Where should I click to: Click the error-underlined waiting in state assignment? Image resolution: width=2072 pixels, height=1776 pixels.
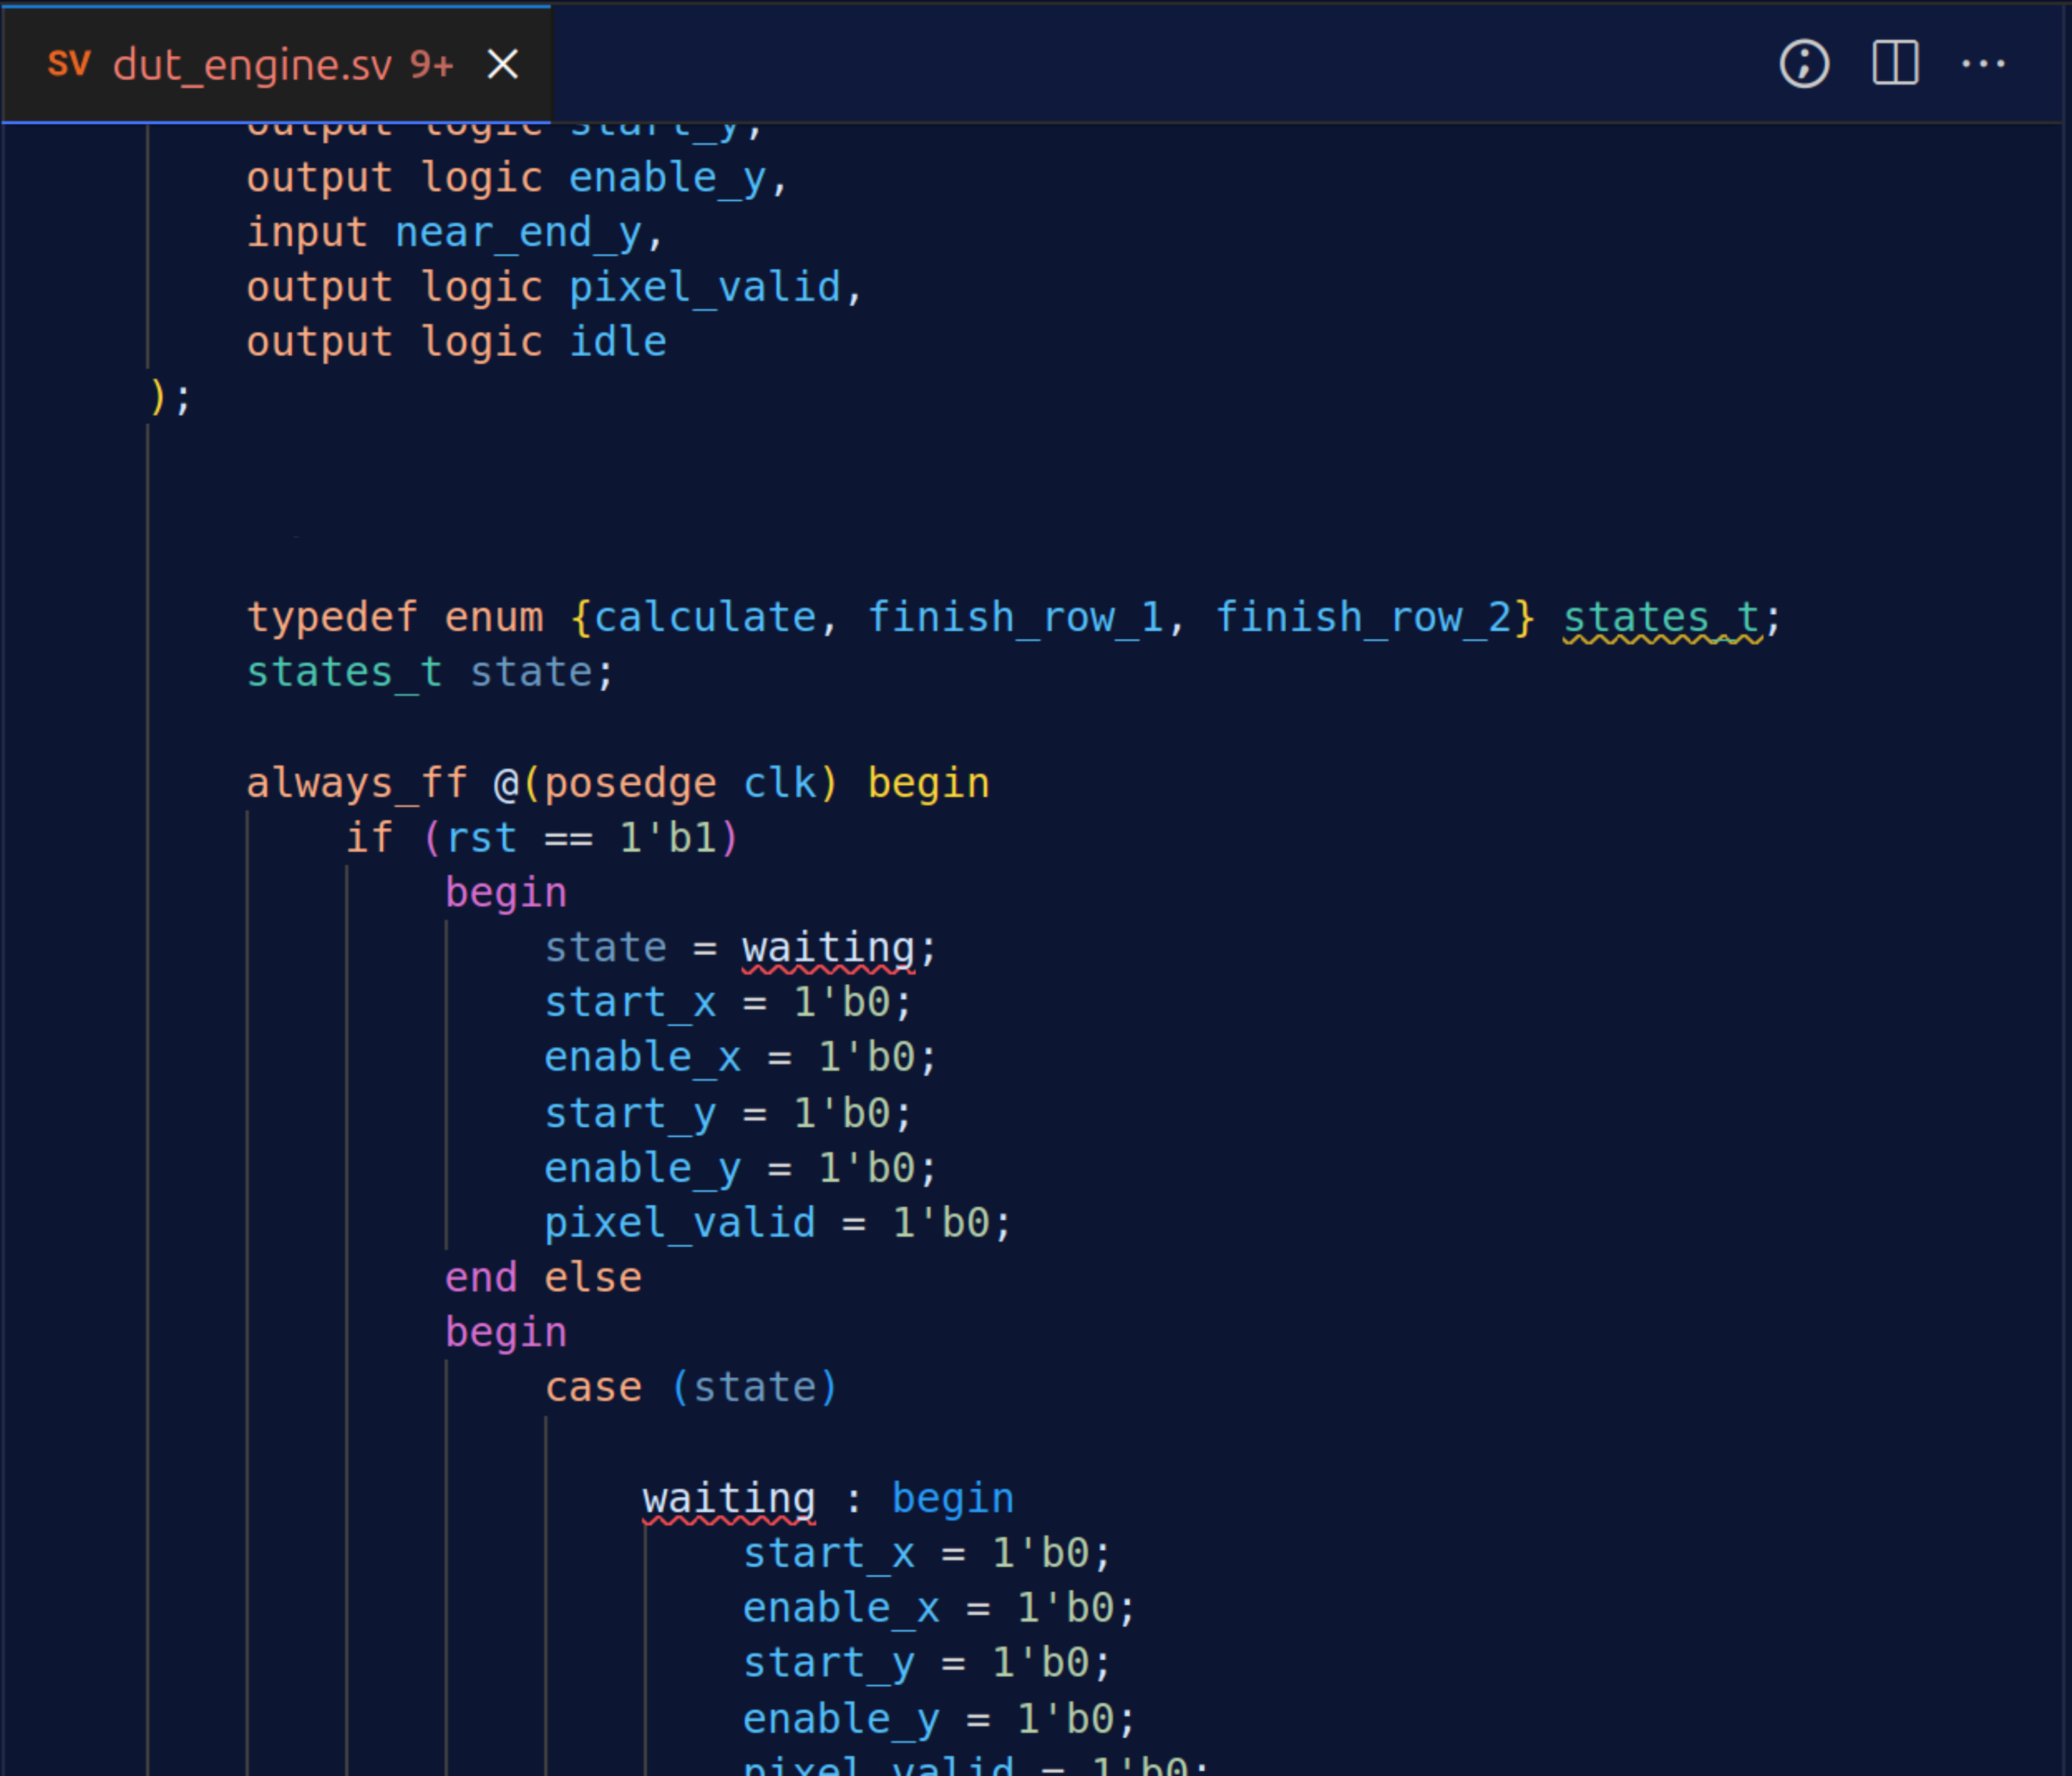point(827,948)
